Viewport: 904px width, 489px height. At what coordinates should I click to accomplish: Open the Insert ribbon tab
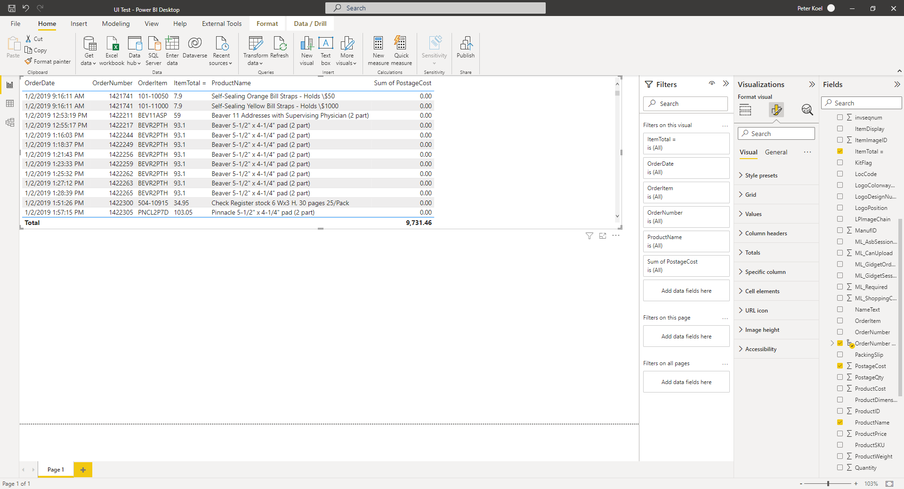(79, 24)
